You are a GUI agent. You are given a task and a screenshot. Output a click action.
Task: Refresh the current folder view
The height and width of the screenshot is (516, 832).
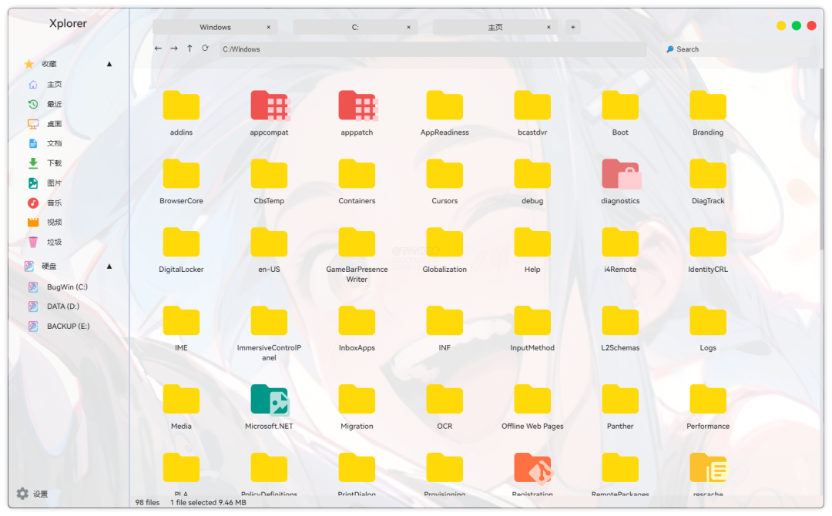pyautogui.click(x=205, y=49)
